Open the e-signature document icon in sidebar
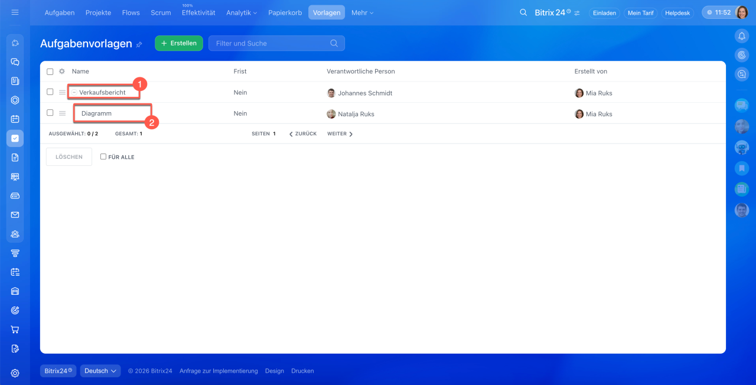 point(15,348)
